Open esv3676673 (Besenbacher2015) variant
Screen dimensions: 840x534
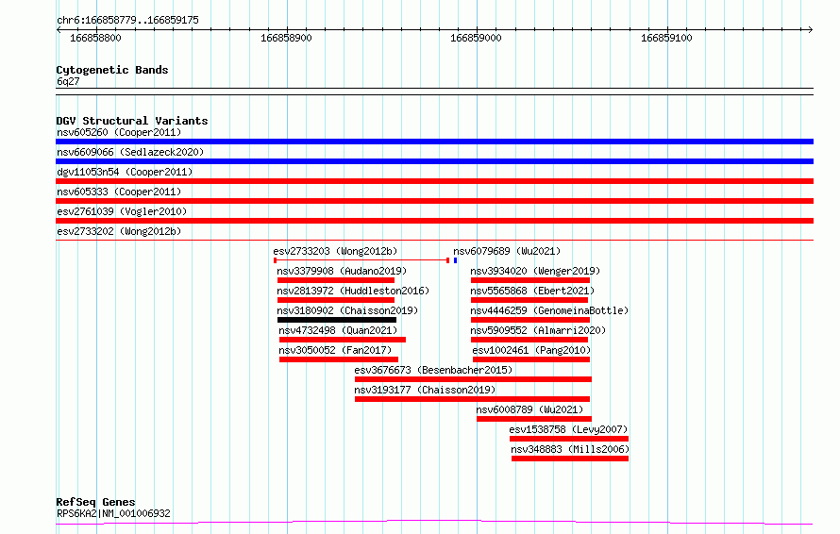(433, 370)
